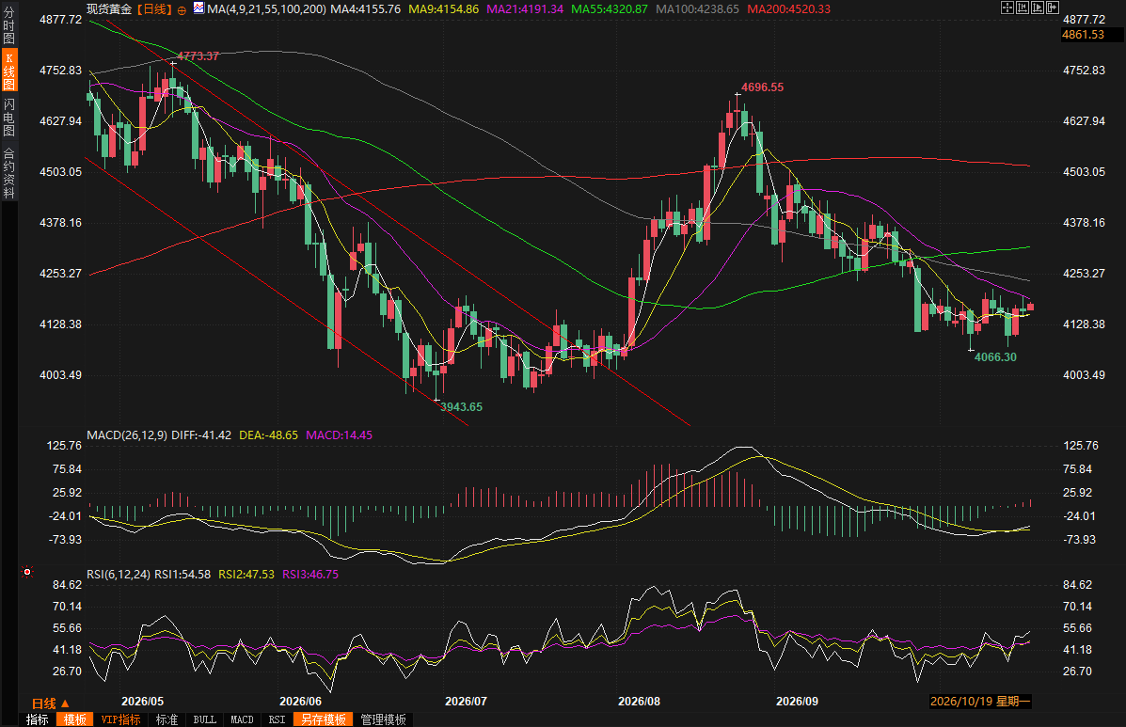The image size is (1126, 727).
Task: Open the 闪电图 side tab
Action: [x=8, y=117]
